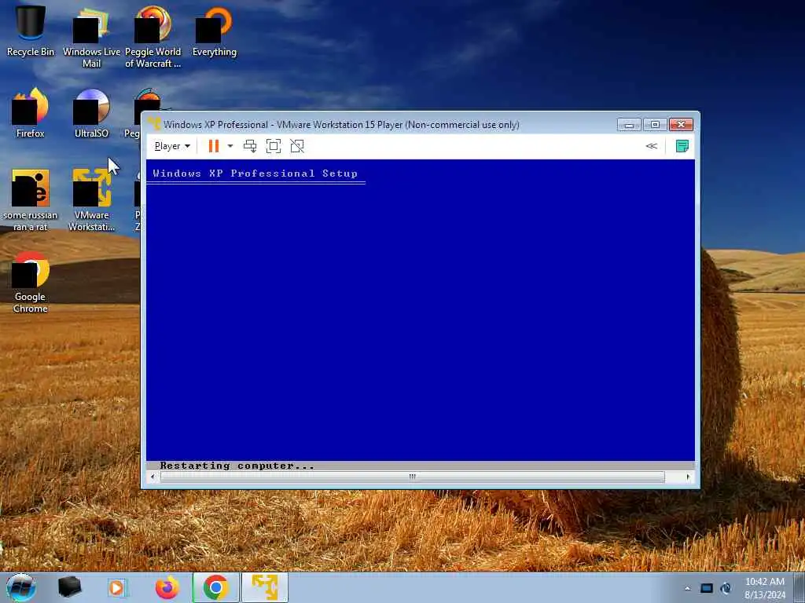The width and height of the screenshot is (805, 603).
Task: Open the black folder icon in taskbar
Action: [69, 587]
